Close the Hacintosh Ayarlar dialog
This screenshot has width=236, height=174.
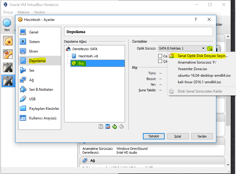coord(209,19)
